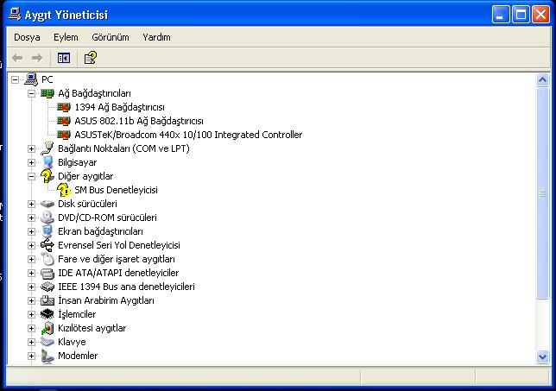556x391 pixels.
Task: Click the vertical scrollbar thumb
Action: pos(542,193)
